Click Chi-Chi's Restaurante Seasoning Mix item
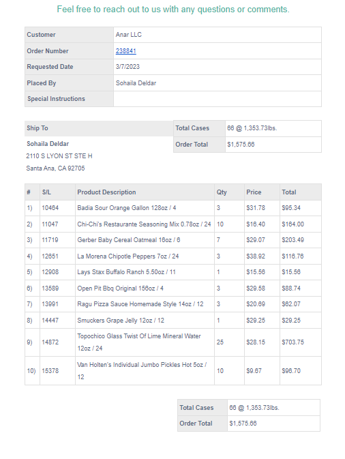 pyautogui.click(x=144, y=224)
